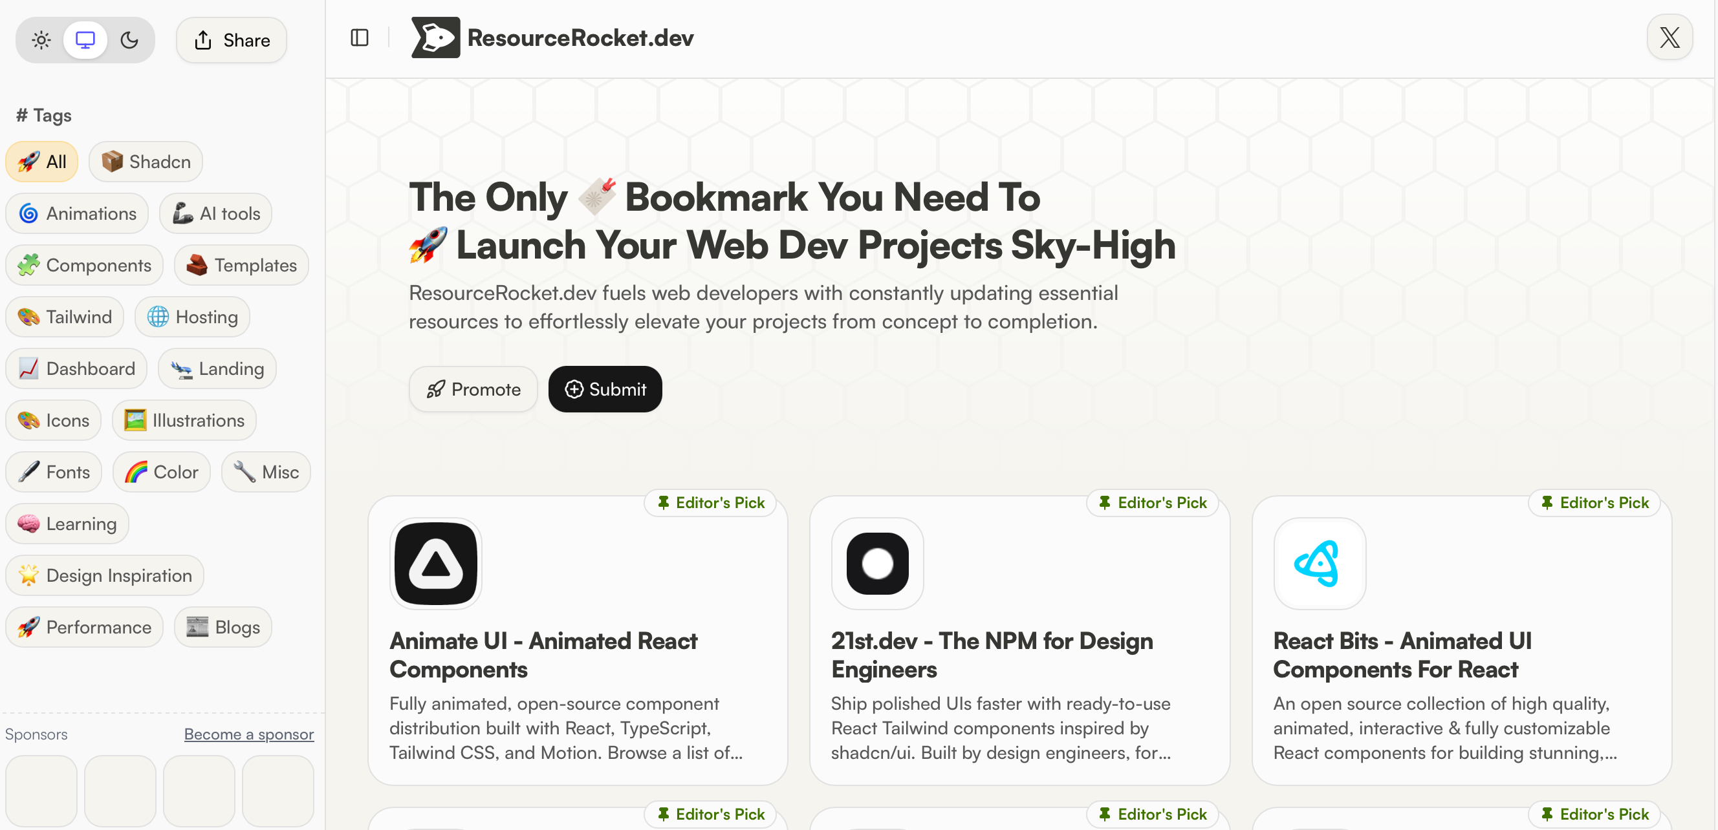1718x830 pixels.
Task: Click the '# Tags' sidebar heading
Action: [x=44, y=114]
